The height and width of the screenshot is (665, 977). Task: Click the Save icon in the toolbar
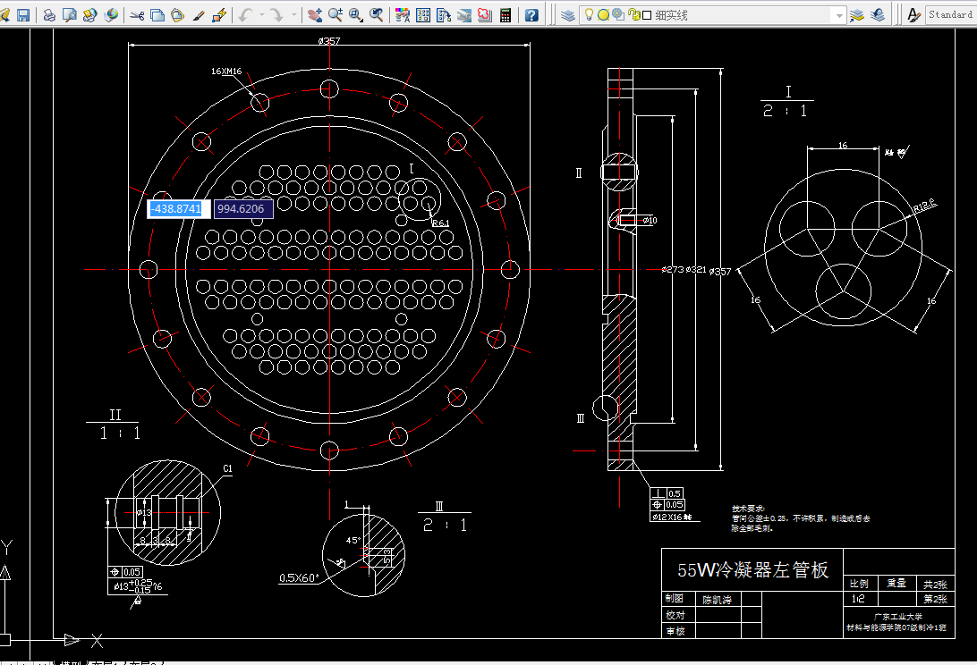pyautogui.click(x=23, y=15)
